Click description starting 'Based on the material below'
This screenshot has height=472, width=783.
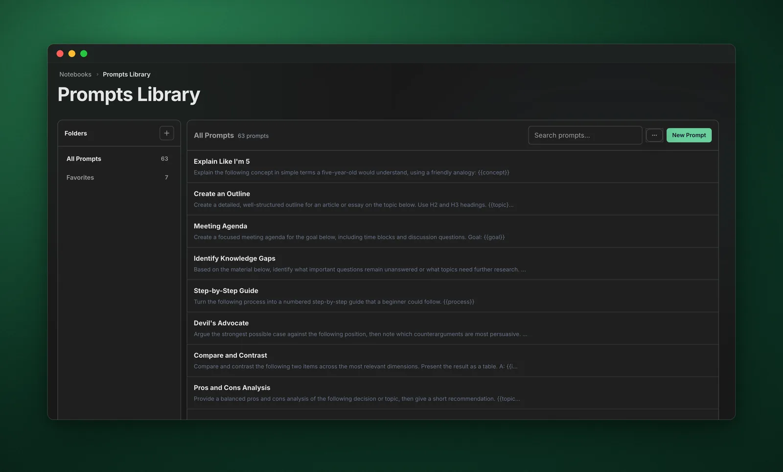coord(360,269)
